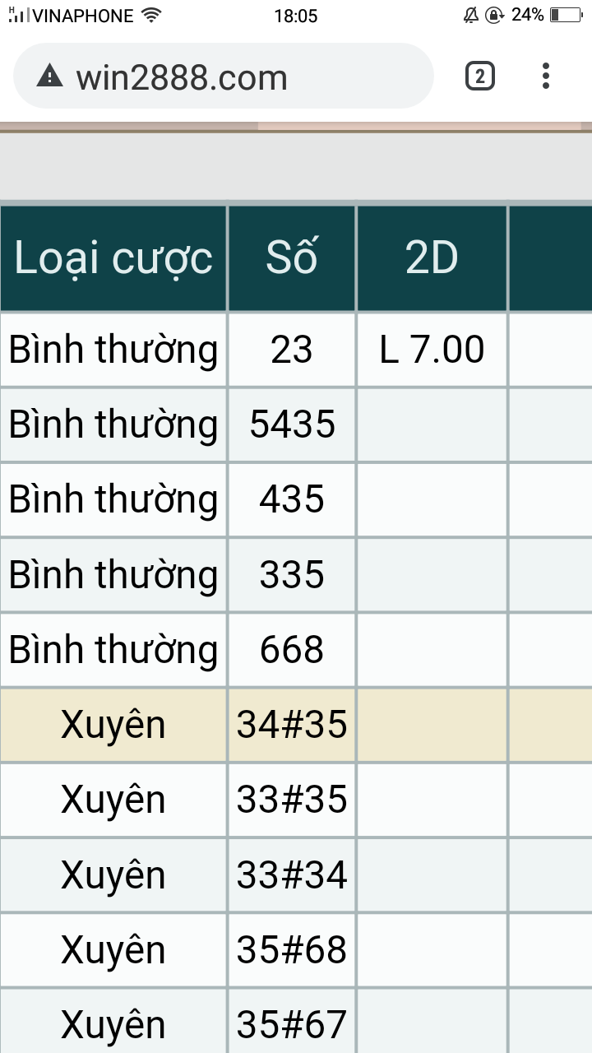592x1053 pixels.
Task: Tap the rotation lock status icon
Action: (494, 15)
